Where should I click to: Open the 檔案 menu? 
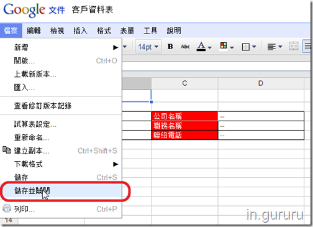11,30
